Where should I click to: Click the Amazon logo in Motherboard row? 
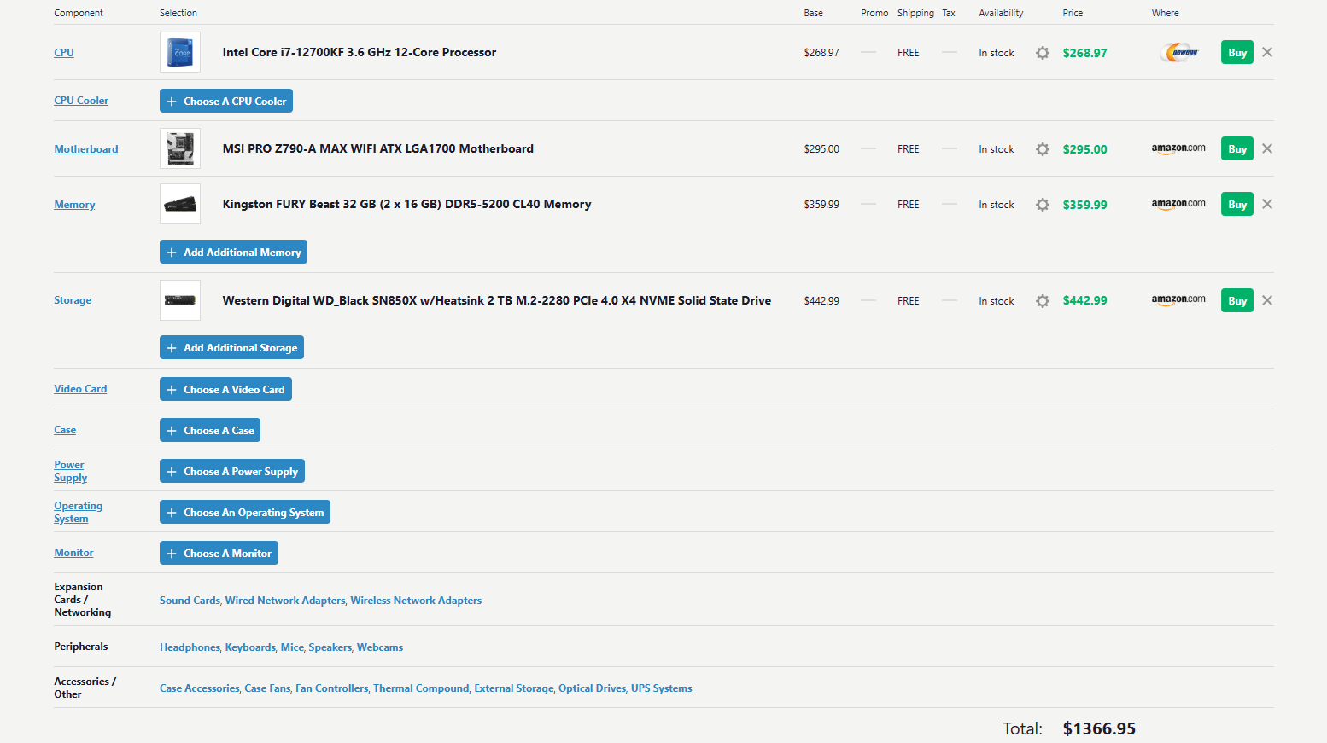1178,148
